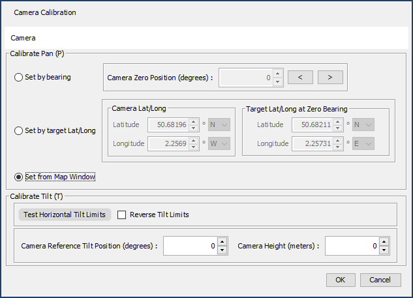The image size is (413, 298).
Task: Click the > button for camera zero position
Action: tap(330, 78)
